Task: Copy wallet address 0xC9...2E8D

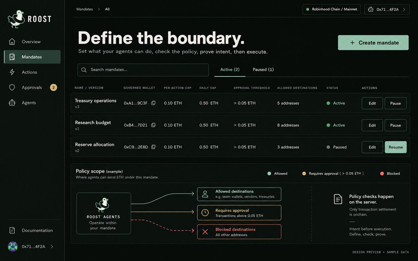Action: pyautogui.click(x=153, y=147)
